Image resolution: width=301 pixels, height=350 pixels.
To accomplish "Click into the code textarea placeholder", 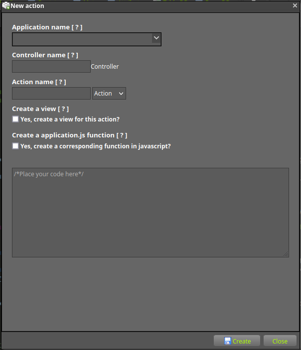I will pyautogui.click(x=150, y=213).
